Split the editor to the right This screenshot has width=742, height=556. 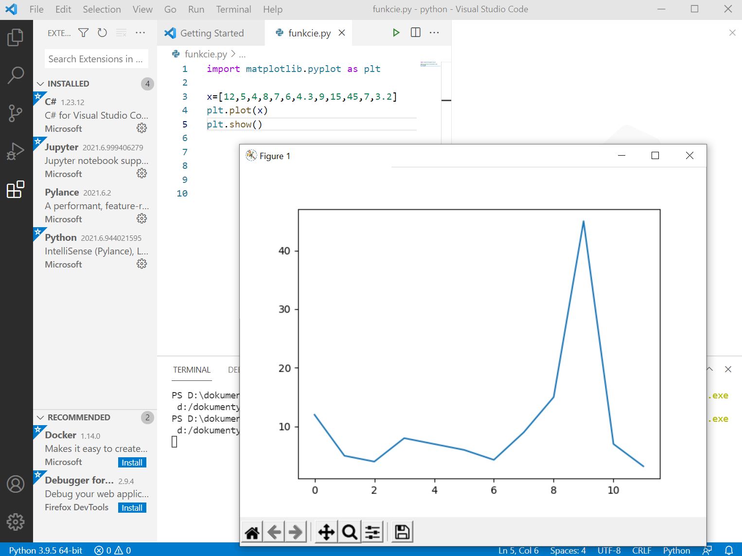[415, 33]
